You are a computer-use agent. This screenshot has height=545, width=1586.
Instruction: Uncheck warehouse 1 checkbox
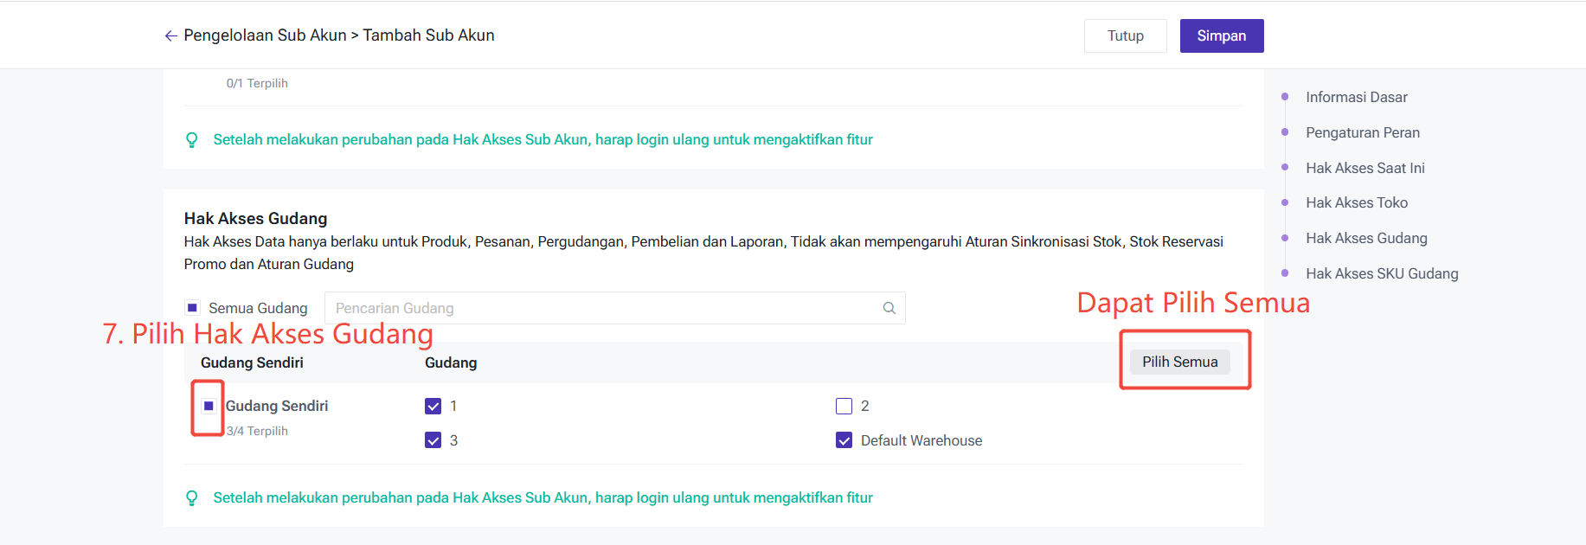tap(433, 406)
